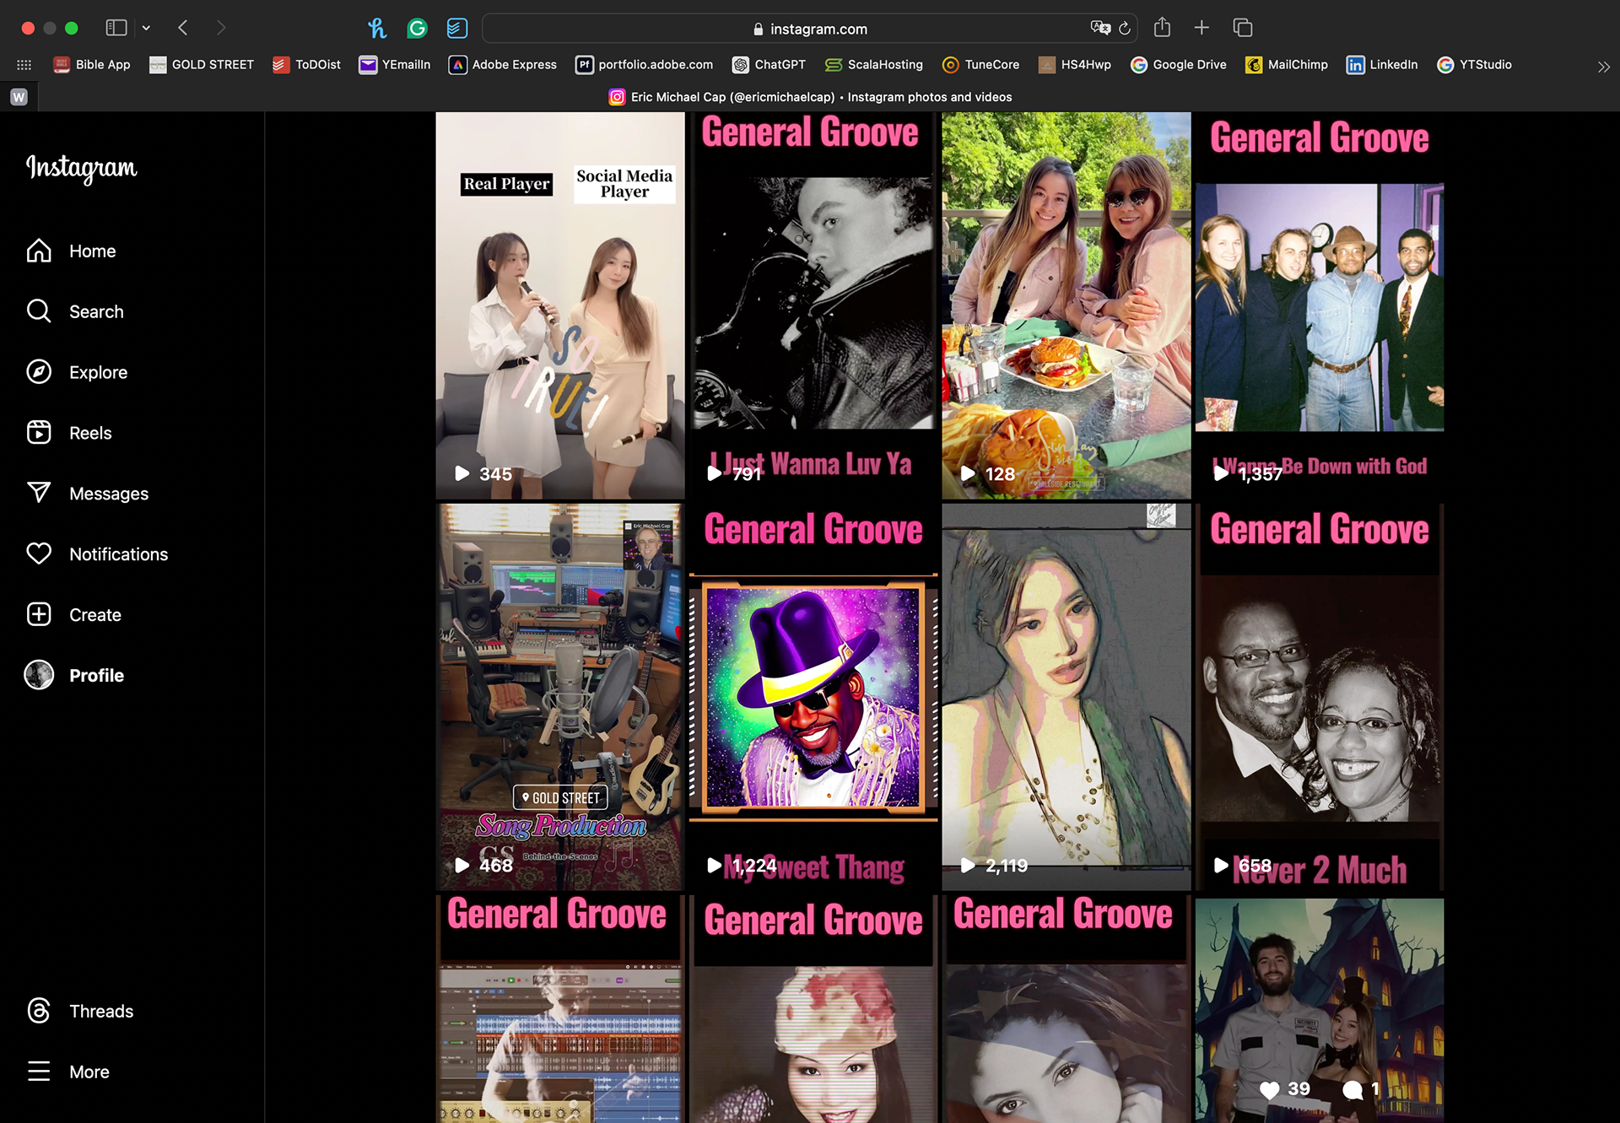This screenshot has width=1620, height=1123.
Task: Open the ToDOist bookmark
Action: coord(306,65)
